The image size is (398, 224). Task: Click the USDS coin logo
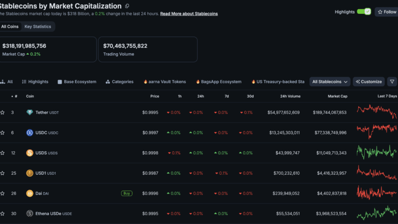(x=30, y=153)
